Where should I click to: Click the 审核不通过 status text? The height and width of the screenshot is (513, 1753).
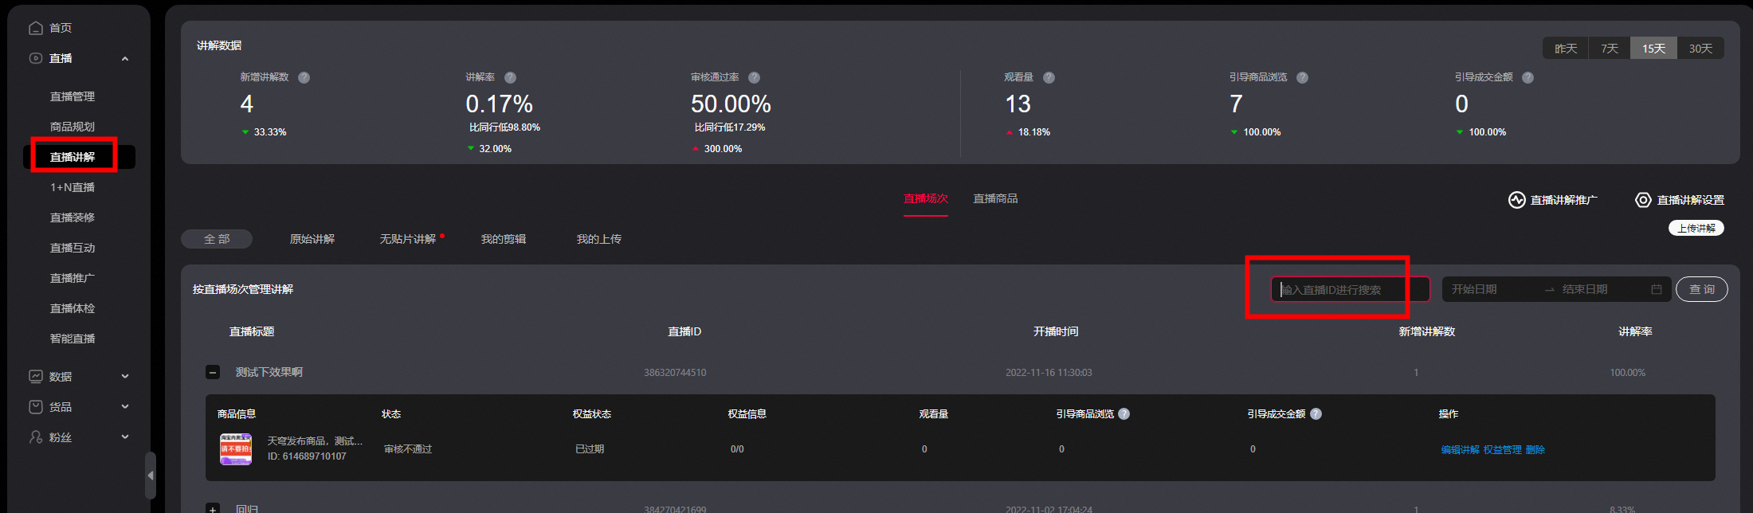click(x=408, y=449)
